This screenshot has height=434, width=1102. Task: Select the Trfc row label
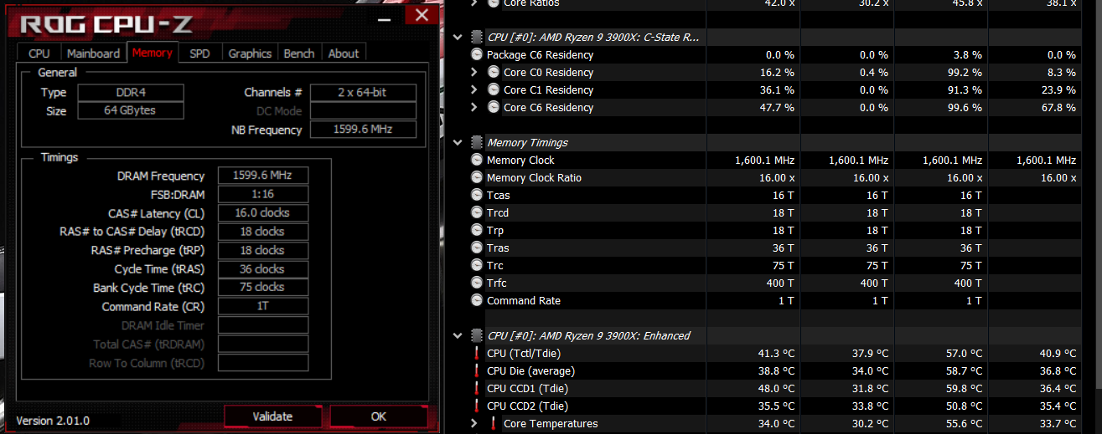tap(496, 283)
